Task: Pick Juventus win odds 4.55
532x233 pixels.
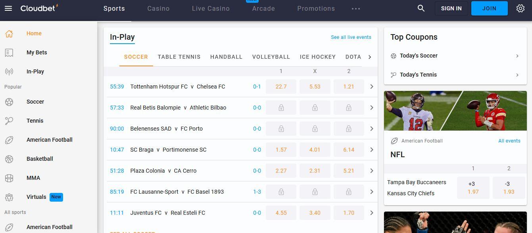Action: (281, 213)
